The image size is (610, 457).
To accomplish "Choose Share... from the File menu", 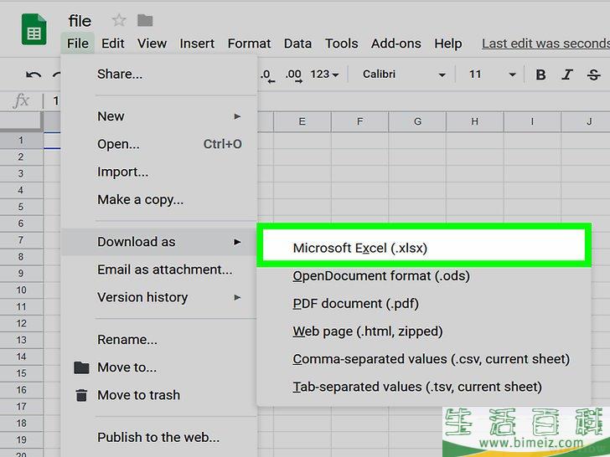I will (x=158, y=74).
